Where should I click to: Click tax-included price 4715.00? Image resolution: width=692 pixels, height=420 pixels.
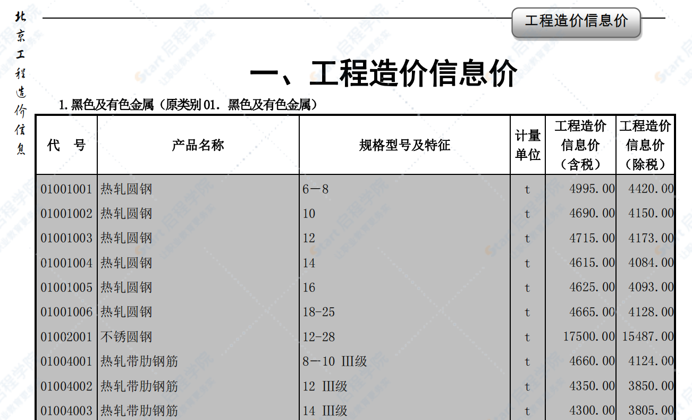[592, 238]
